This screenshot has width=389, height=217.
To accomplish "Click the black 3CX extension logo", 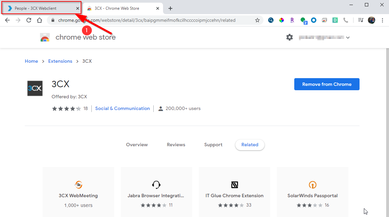I will (35, 88).
